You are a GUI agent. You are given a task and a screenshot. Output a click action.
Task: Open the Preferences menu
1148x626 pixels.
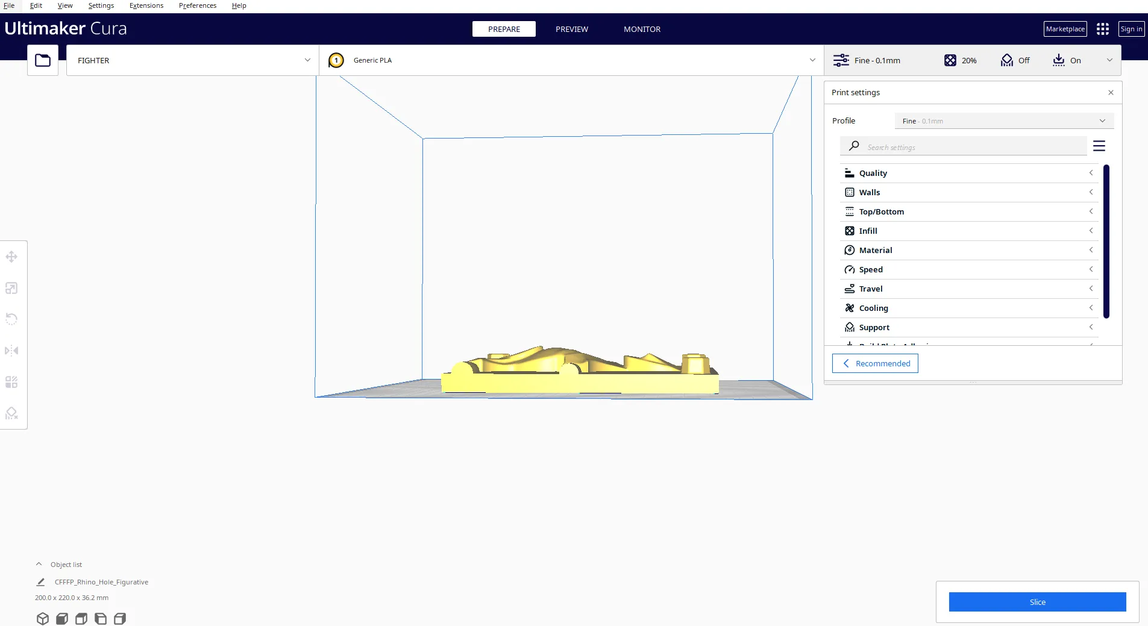click(x=198, y=5)
